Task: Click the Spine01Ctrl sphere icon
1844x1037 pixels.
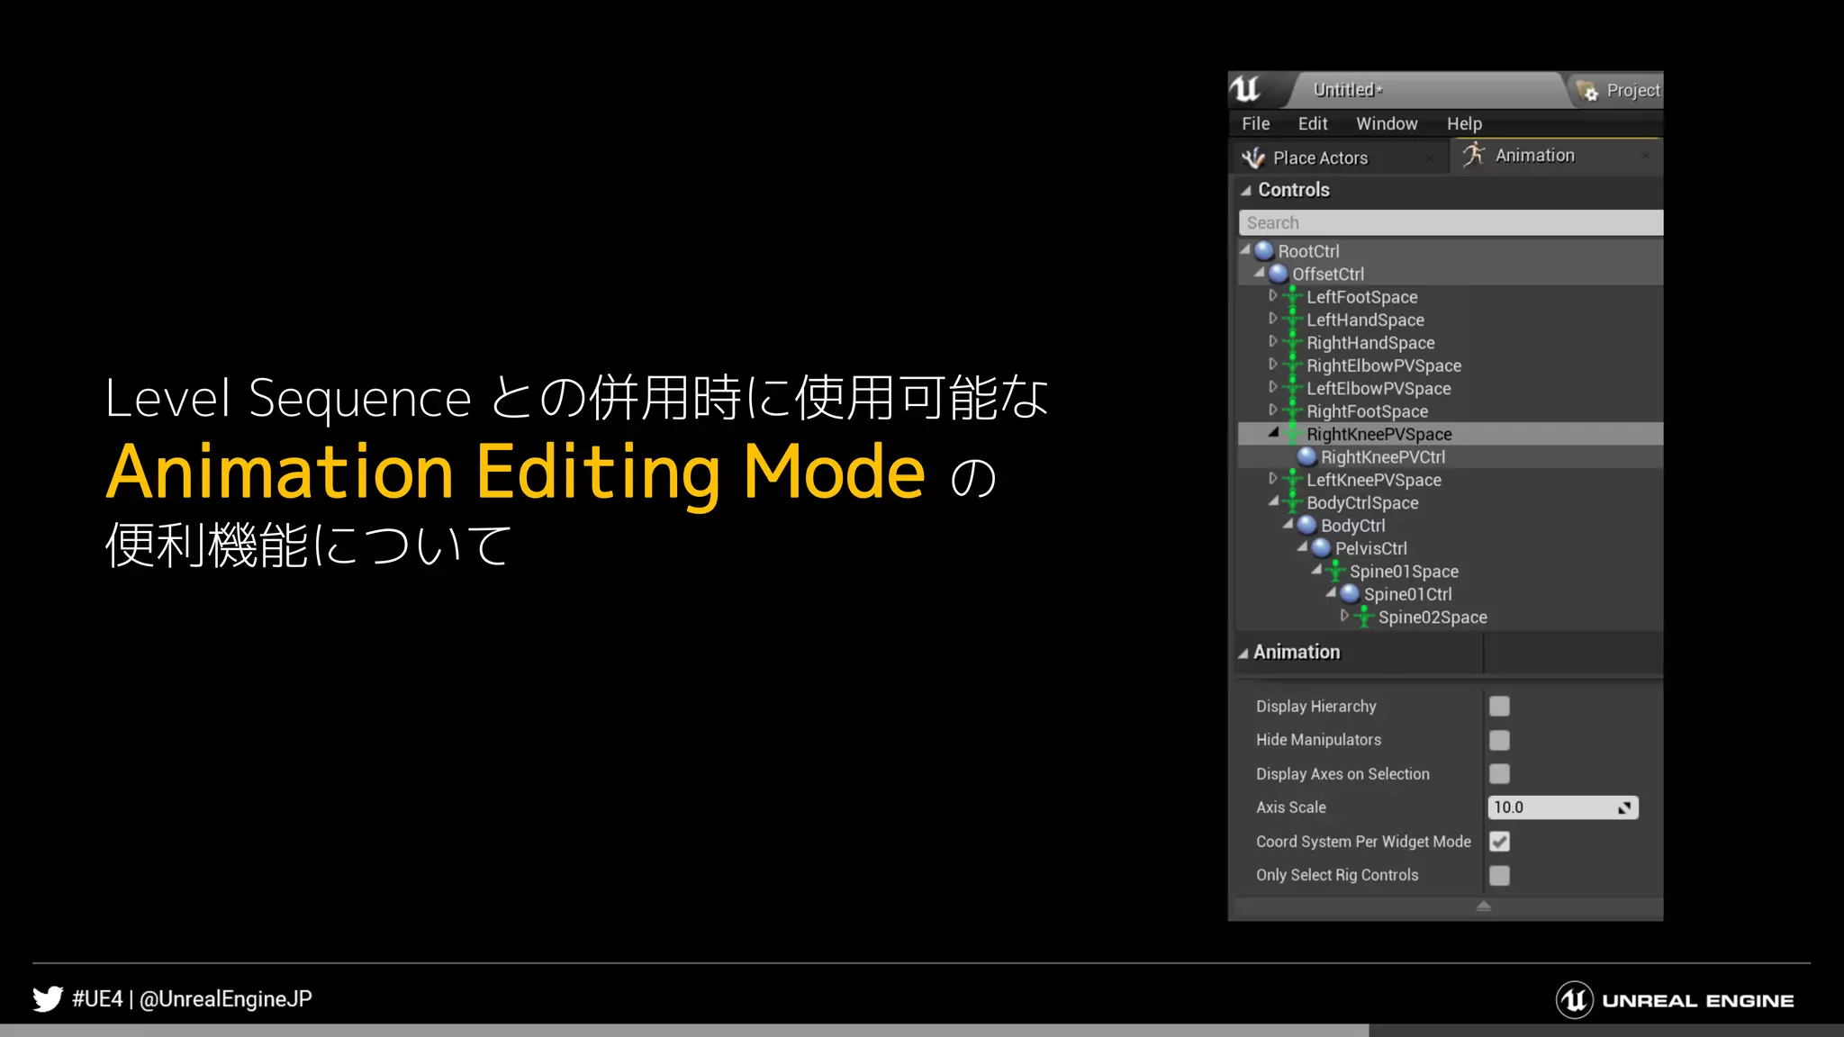Action: [1350, 594]
